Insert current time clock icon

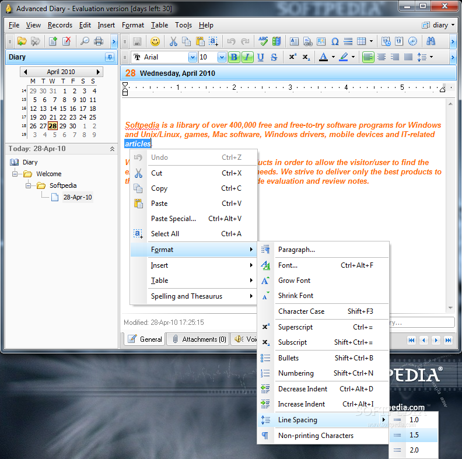(x=412, y=41)
